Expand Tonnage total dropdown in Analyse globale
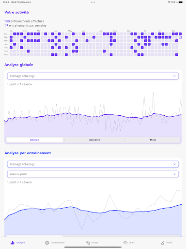The height and width of the screenshot is (249, 186). click(x=93, y=76)
